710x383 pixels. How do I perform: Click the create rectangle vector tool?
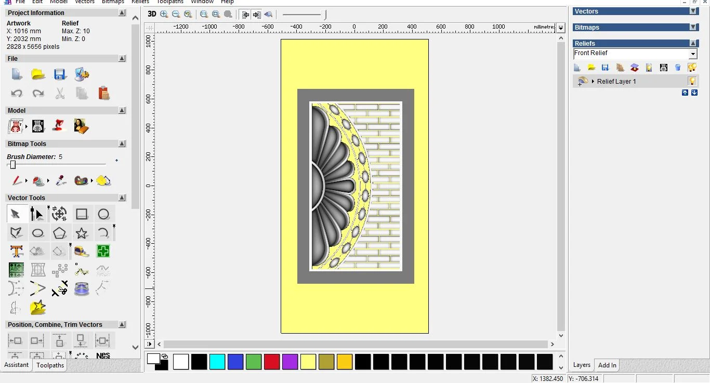[82, 214]
